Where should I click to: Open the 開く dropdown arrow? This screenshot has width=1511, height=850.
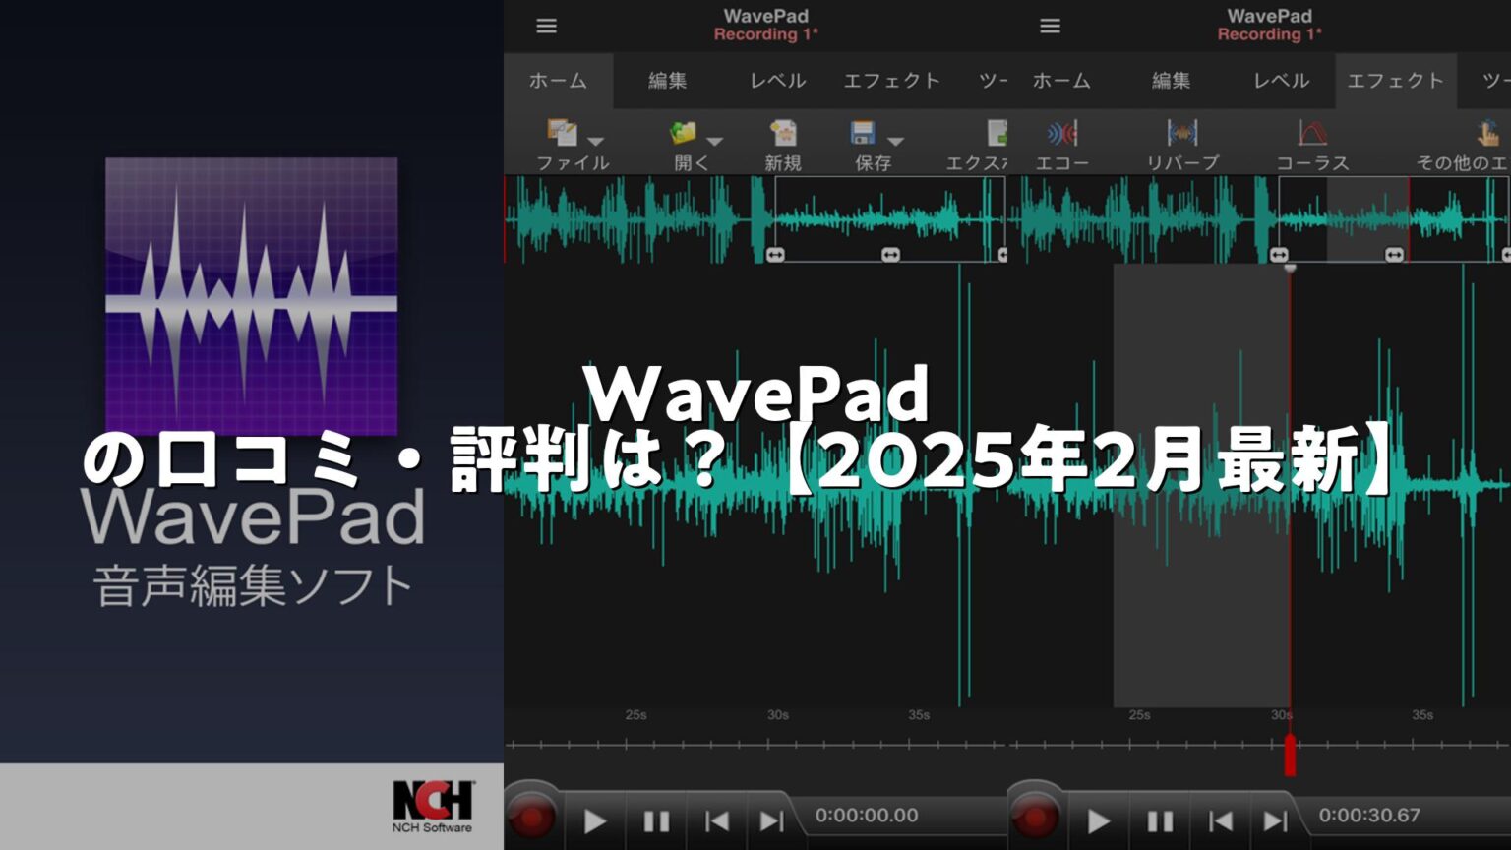pos(715,143)
